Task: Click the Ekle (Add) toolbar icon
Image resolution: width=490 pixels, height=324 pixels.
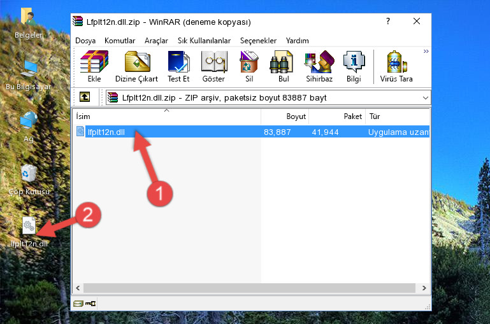Action: click(94, 66)
